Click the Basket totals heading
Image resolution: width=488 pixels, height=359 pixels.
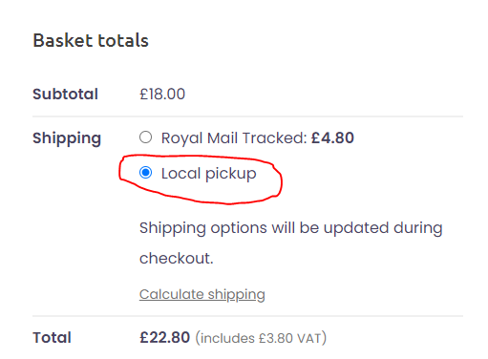(91, 40)
